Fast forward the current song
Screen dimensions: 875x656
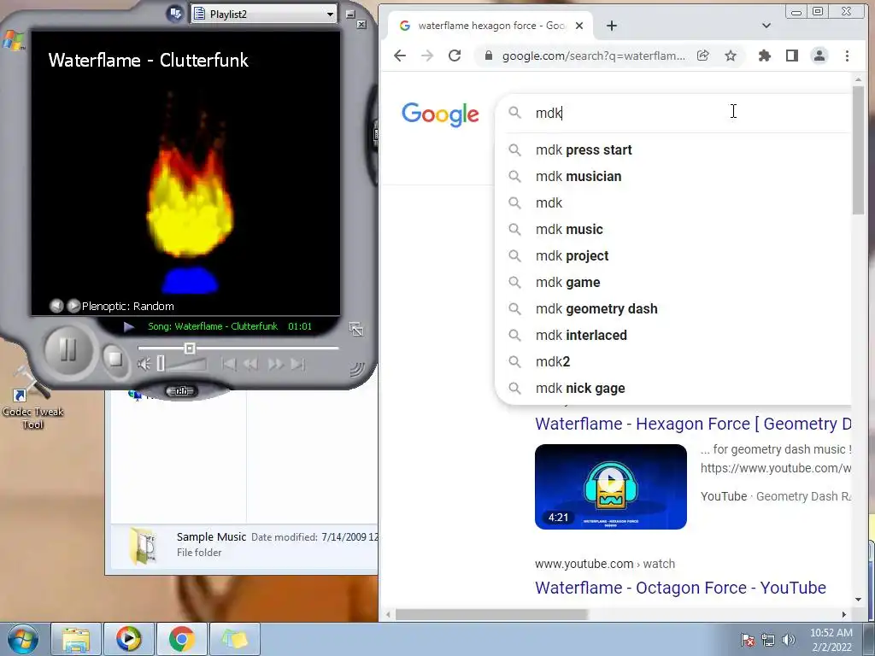pos(275,364)
